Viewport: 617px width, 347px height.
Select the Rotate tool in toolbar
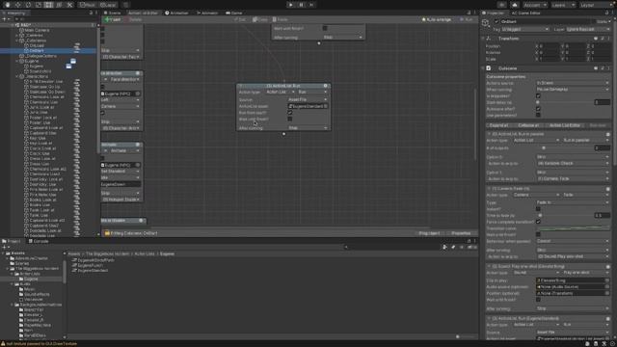point(28,5)
